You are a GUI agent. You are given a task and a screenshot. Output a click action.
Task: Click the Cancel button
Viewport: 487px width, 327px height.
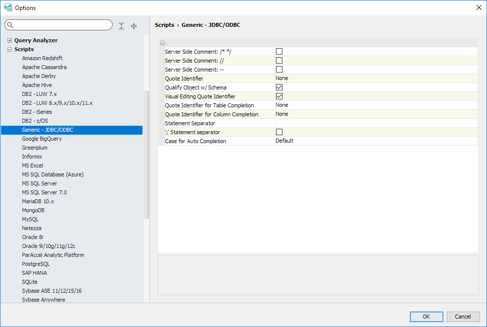point(463,317)
